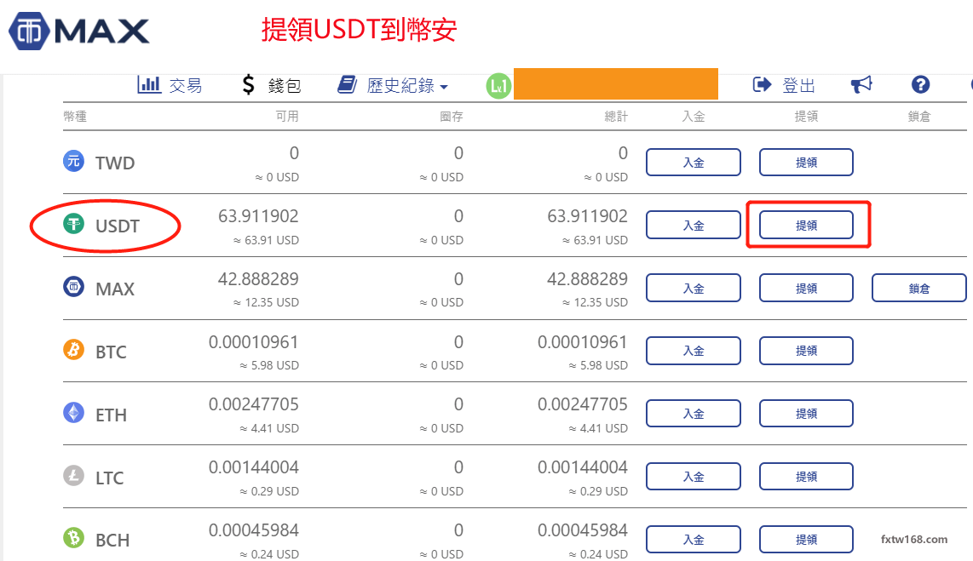This screenshot has height=561, width=973.
Task: Click the ETH currency icon
Action: [x=73, y=413]
